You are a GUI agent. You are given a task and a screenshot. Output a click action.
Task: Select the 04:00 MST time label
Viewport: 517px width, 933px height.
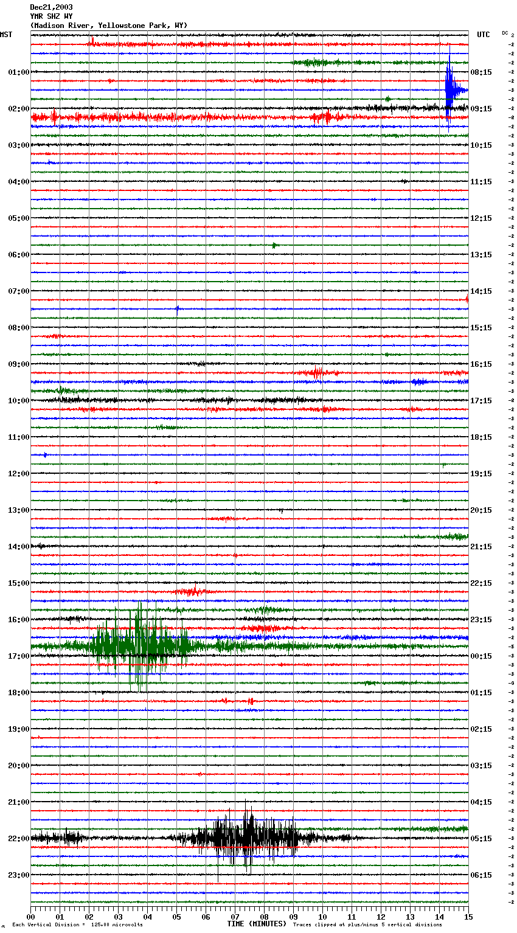pyautogui.click(x=18, y=182)
